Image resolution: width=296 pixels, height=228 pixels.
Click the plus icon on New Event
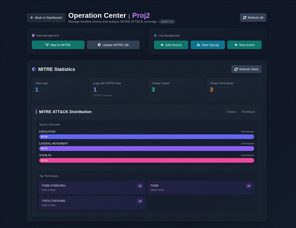pos(236,45)
